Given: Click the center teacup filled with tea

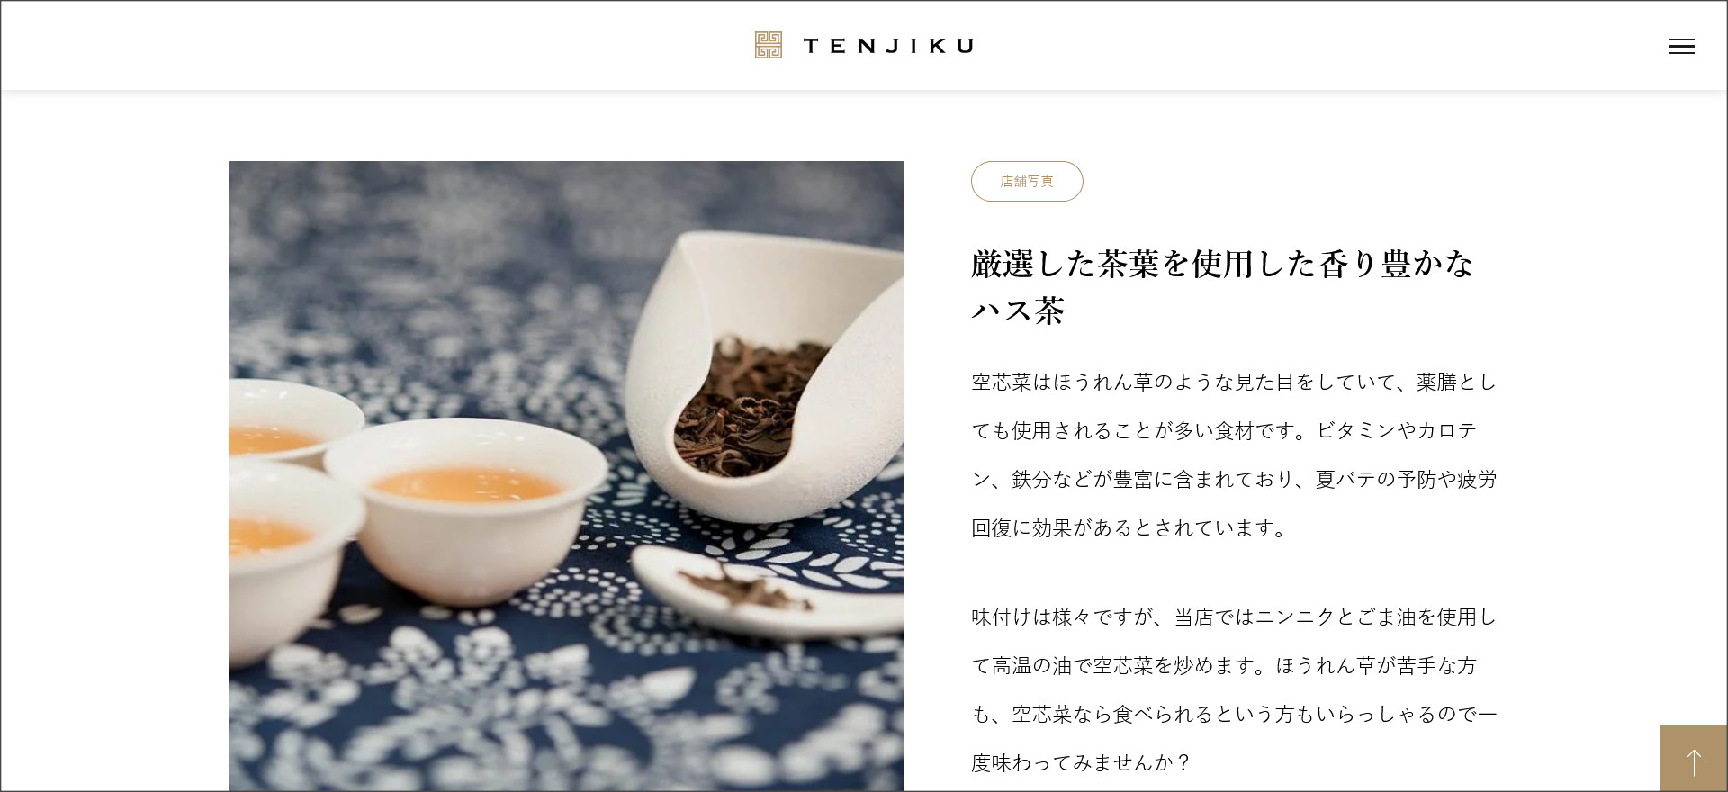Looking at the screenshot, I should tap(464, 507).
